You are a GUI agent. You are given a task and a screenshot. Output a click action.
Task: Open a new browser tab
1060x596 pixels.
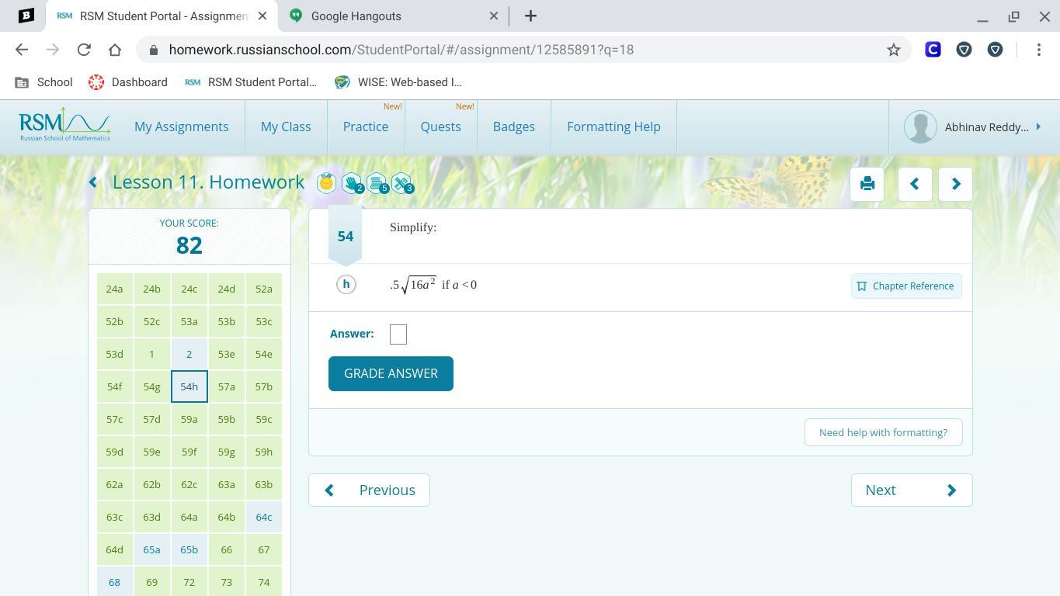click(x=530, y=16)
